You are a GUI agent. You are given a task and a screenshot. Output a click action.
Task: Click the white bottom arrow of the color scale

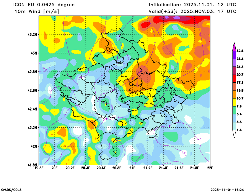[x=234, y=134]
